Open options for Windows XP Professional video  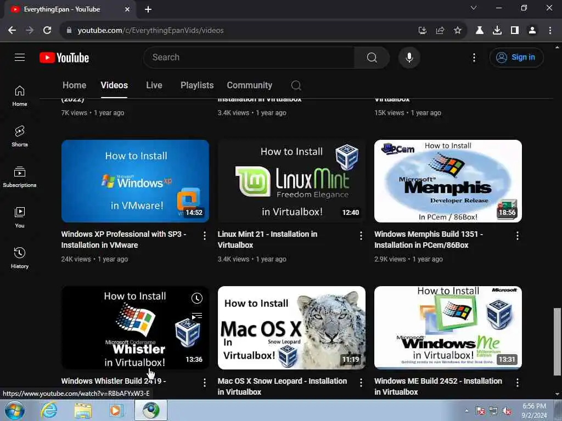click(x=204, y=236)
